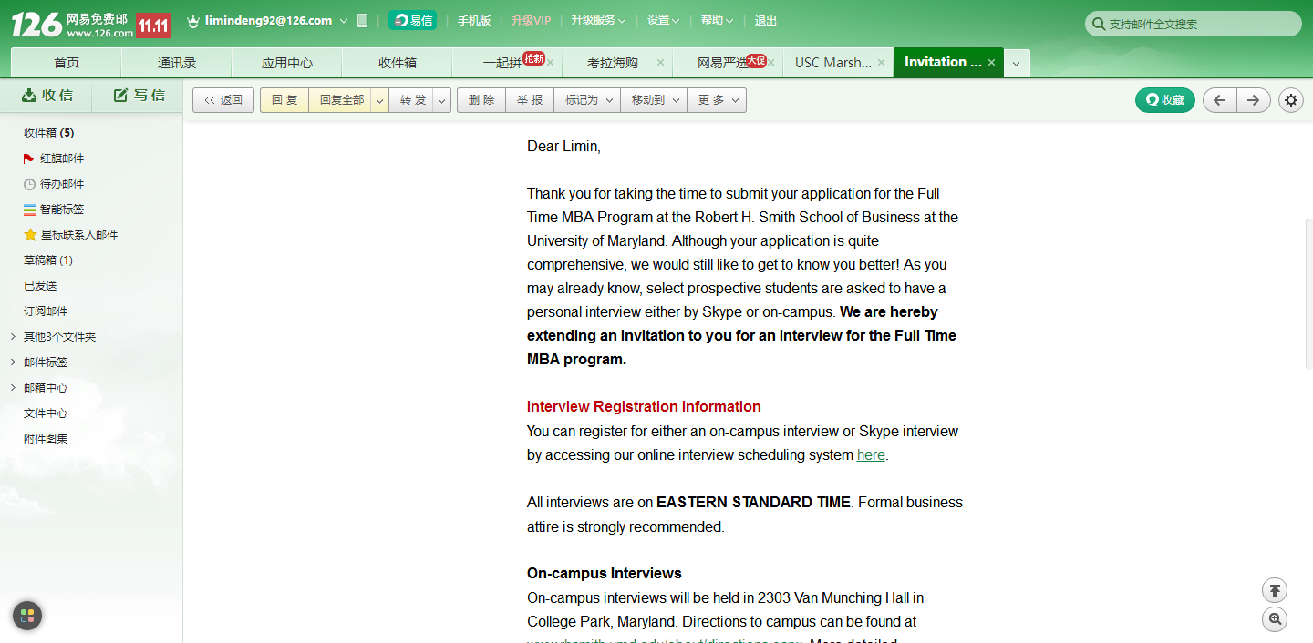Click the crown icon before the email address
This screenshot has height=643, width=1313.
(x=193, y=20)
